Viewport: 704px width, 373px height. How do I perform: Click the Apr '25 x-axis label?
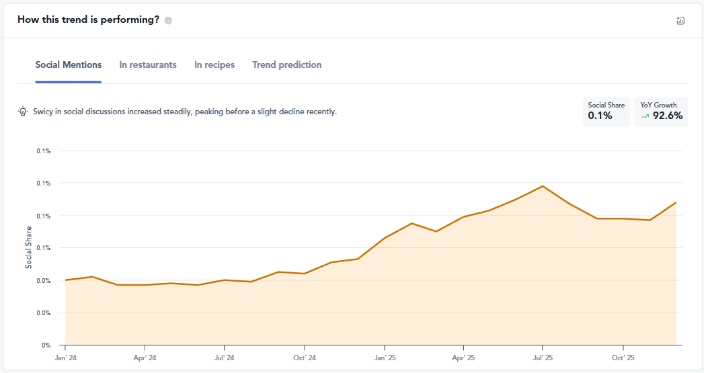[463, 358]
